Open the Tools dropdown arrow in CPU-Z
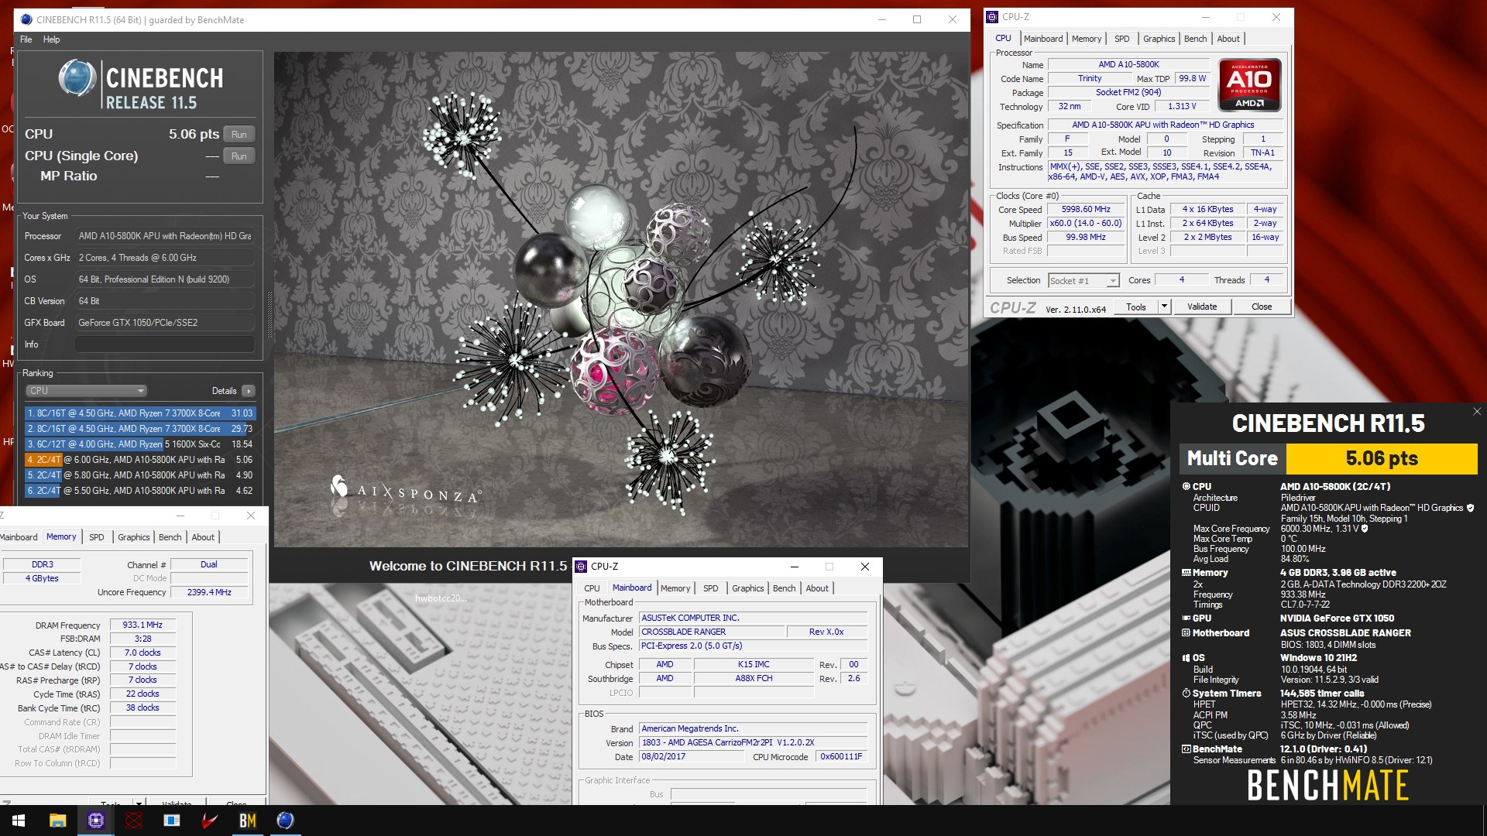 tap(1163, 307)
